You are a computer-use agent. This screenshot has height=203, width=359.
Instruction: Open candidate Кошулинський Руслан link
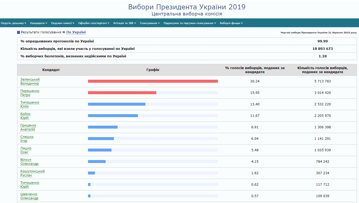point(33,173)
